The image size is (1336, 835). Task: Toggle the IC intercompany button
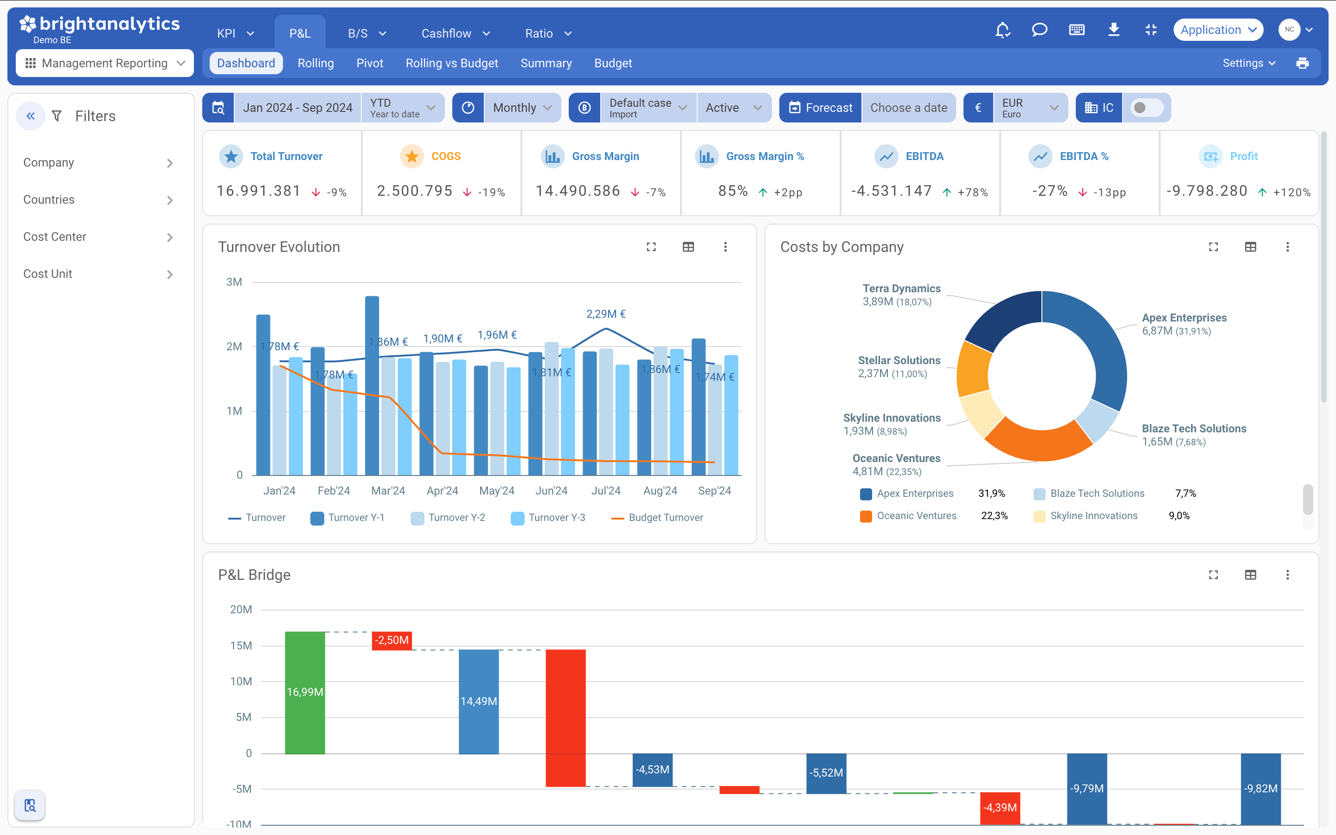click(x=1098, y=108)
